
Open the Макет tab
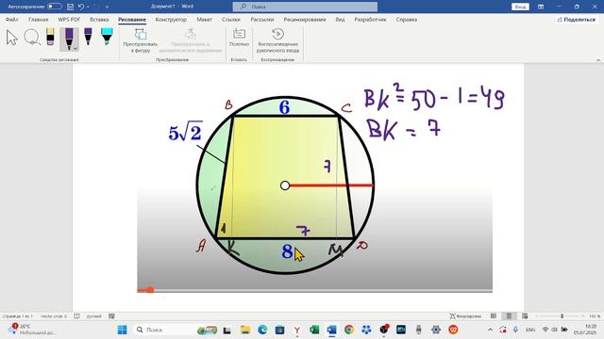(x=204, y=19)
